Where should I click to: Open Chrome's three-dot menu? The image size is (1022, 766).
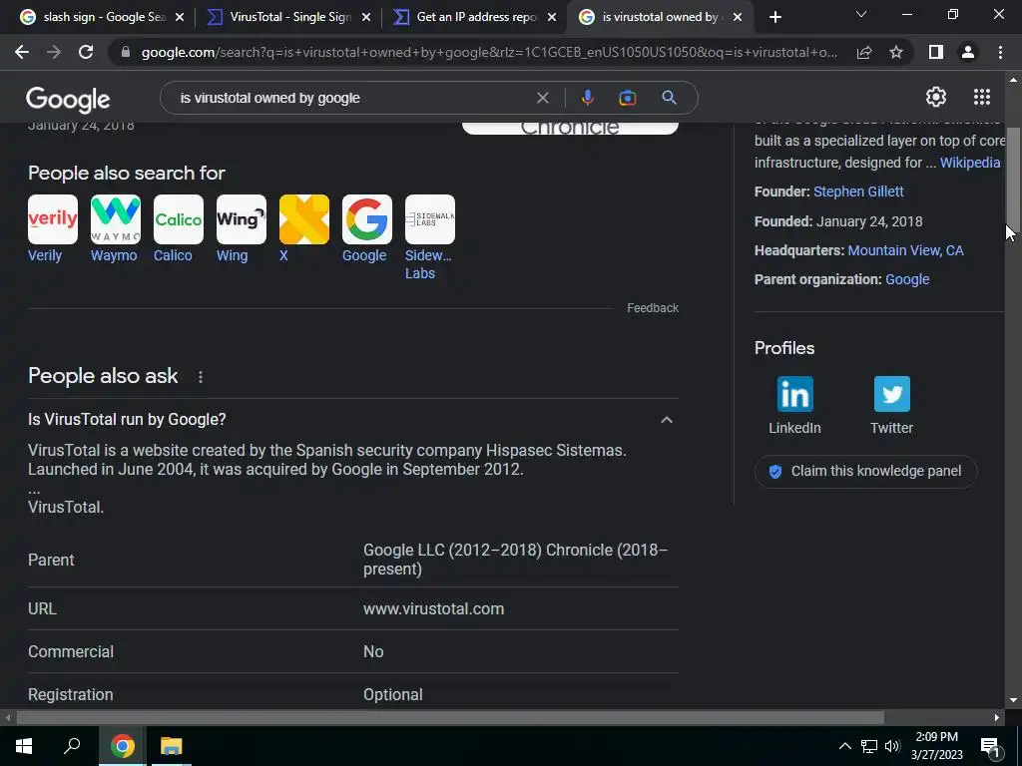1000,52
